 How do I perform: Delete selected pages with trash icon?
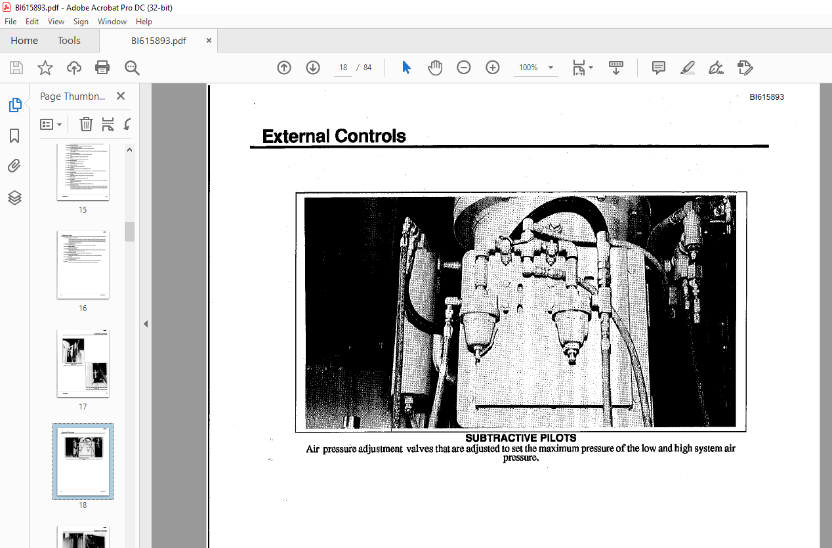(86, 124)
